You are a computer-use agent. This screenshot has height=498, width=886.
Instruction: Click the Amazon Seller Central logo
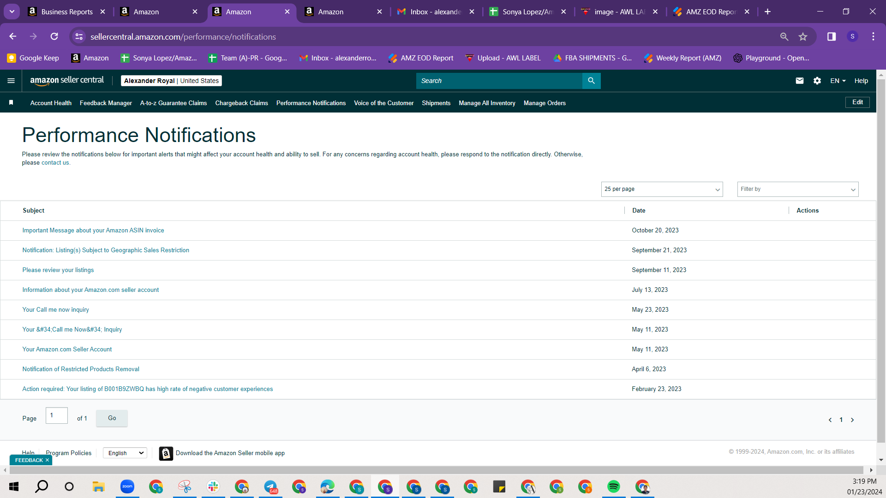pos(67,81)
